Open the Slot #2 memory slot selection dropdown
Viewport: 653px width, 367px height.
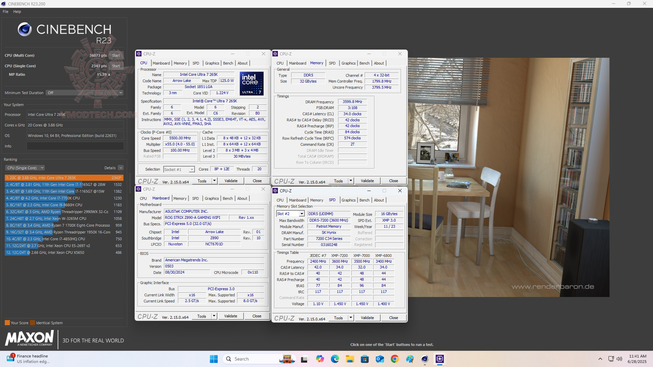tap(301, 214)
